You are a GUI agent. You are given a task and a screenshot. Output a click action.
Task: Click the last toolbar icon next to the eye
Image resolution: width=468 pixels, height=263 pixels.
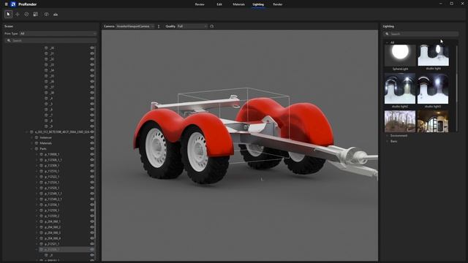[x=56, y=14]
